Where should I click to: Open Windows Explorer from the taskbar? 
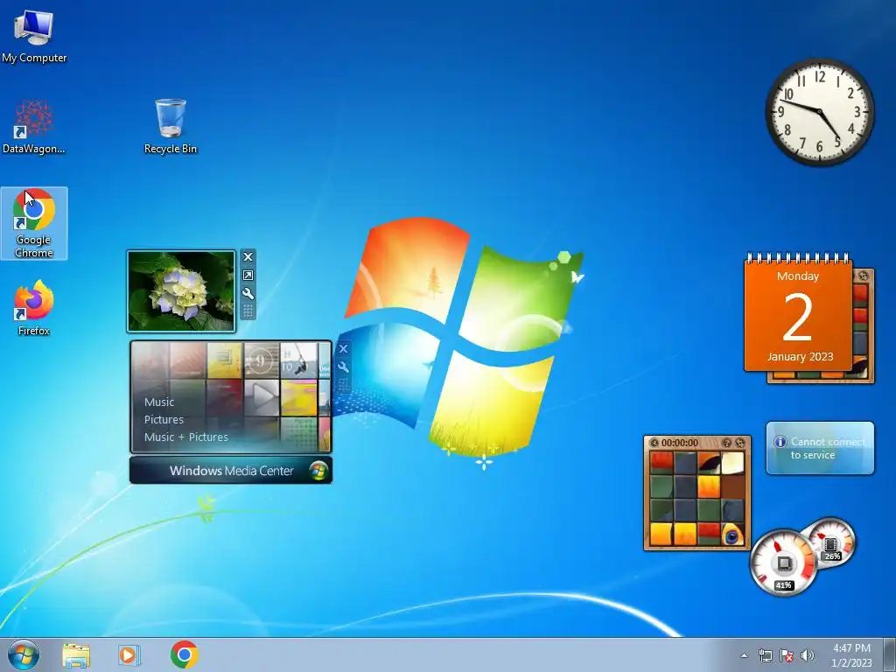[76, 654]
